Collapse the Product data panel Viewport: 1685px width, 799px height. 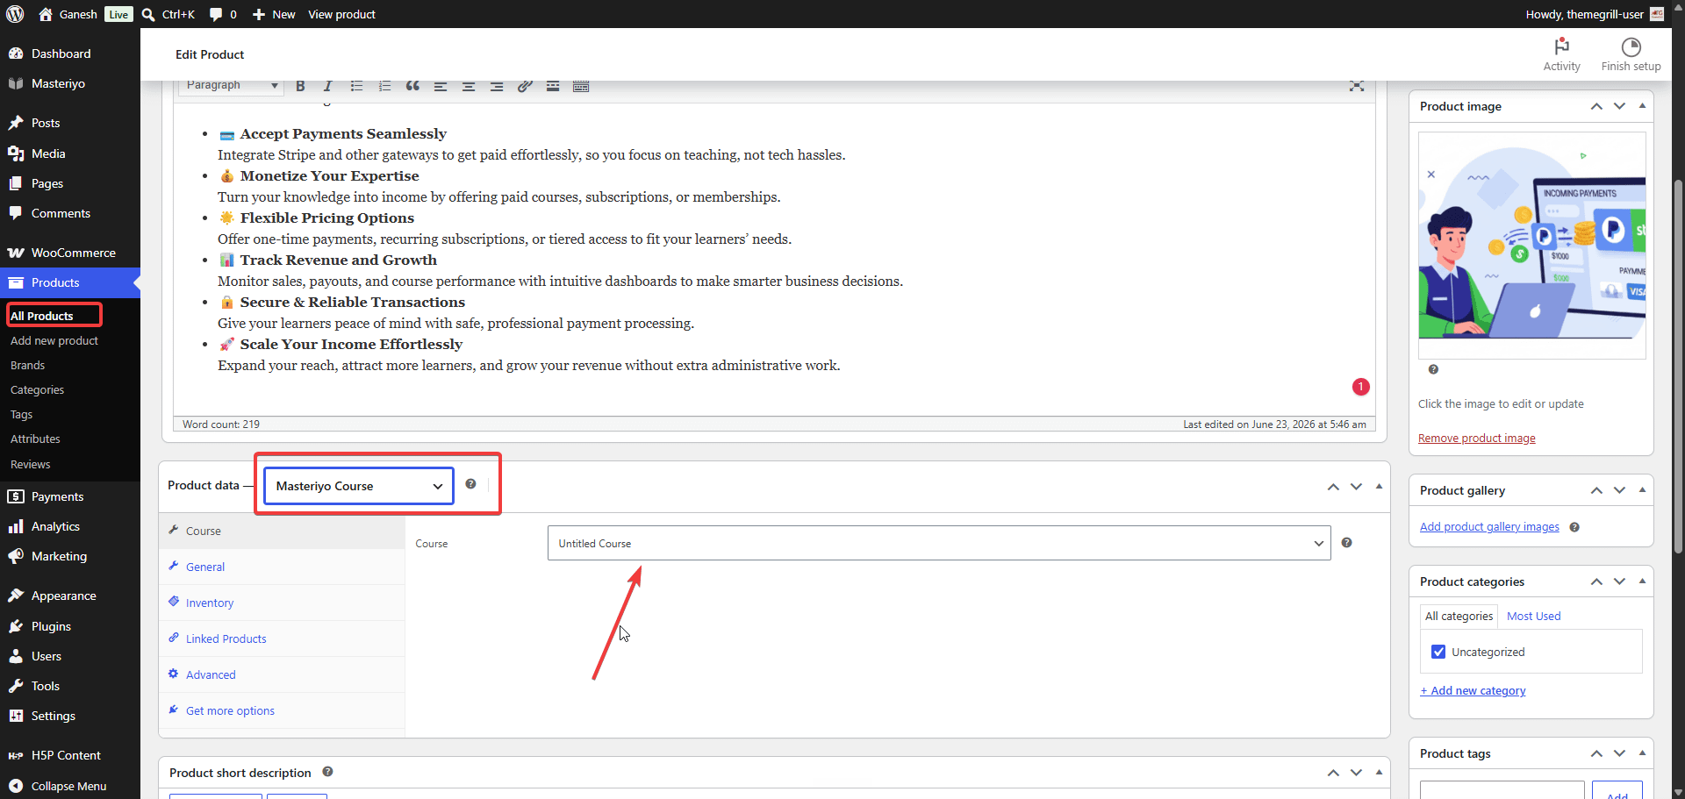[x=1379, y=486]
